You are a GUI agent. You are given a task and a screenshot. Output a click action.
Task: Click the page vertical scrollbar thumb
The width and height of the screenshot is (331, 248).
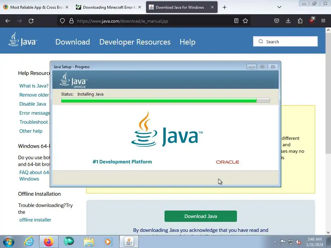[328, 93]
